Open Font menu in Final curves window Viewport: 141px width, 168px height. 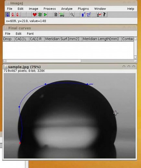click(30, 34)
